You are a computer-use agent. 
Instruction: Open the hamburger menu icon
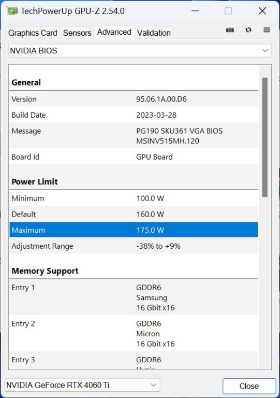267,30
